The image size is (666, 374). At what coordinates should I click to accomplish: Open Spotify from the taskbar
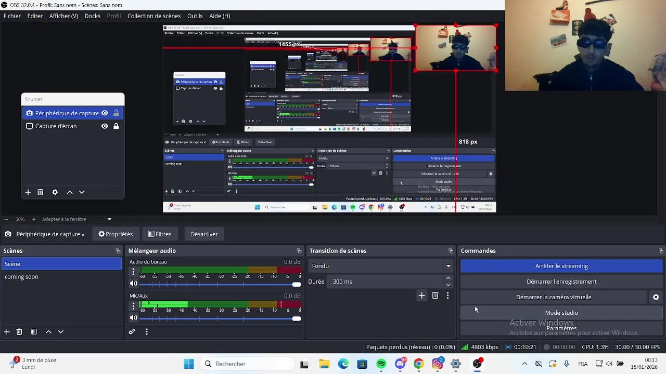(x=381, y=364)
